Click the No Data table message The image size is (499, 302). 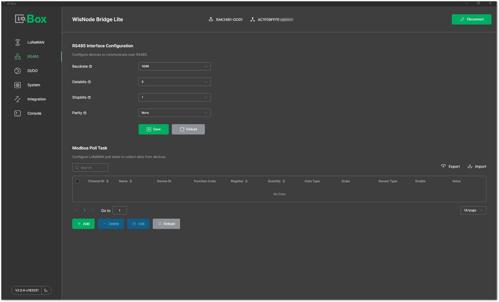coord(280,194)
